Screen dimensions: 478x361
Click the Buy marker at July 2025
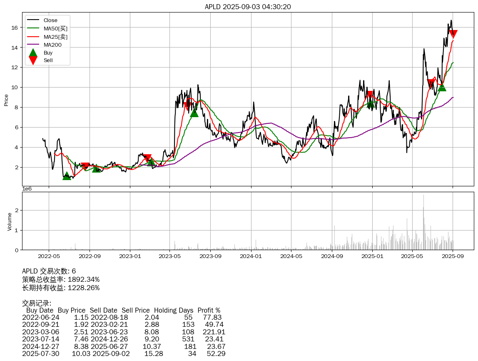[x=442, y=87]
